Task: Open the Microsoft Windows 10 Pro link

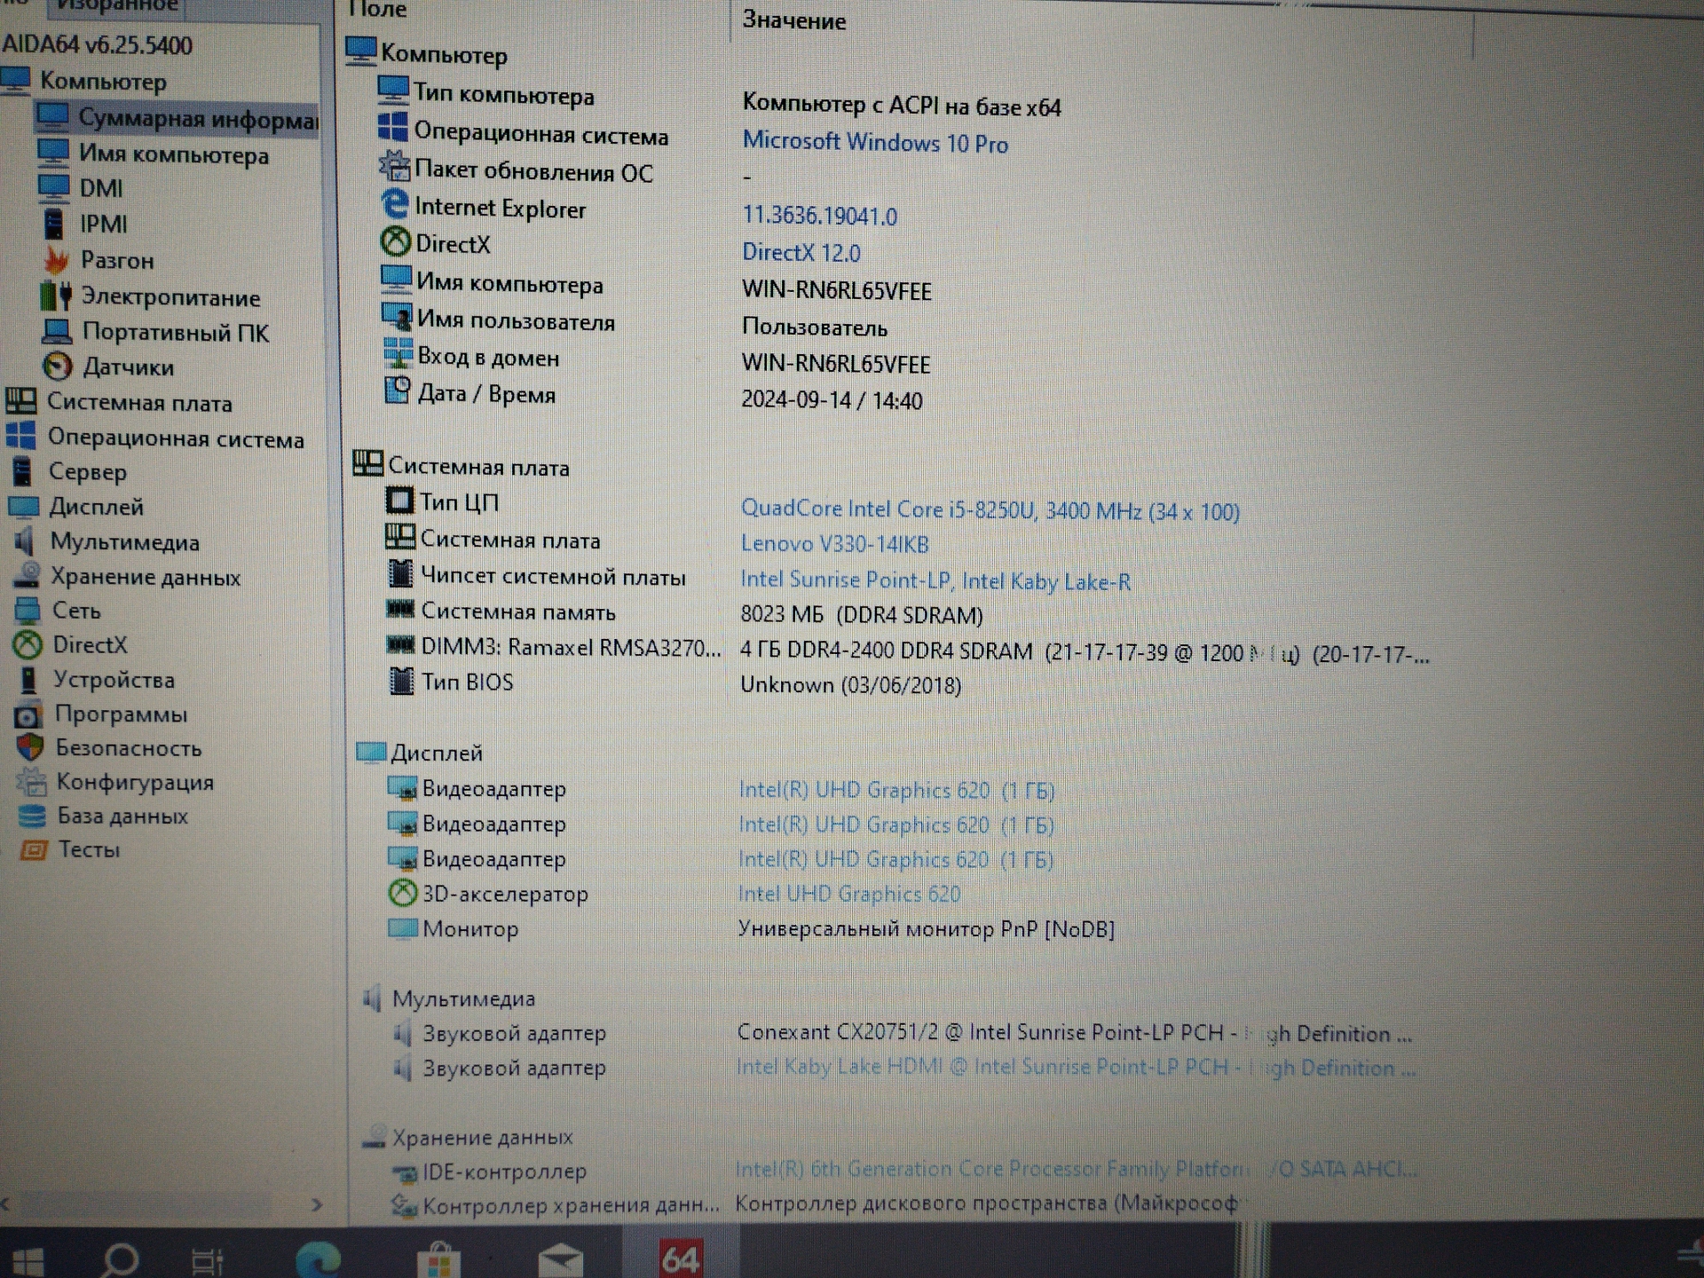Action: point(875,143)
